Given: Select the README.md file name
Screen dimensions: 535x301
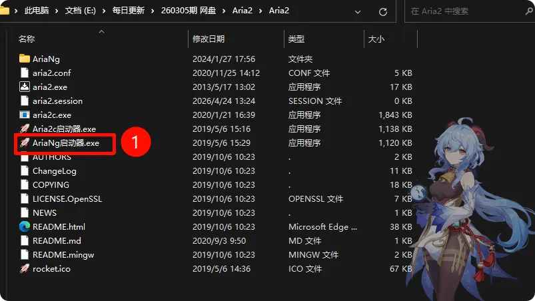Looking at the screenshot, I should point(57,240).
